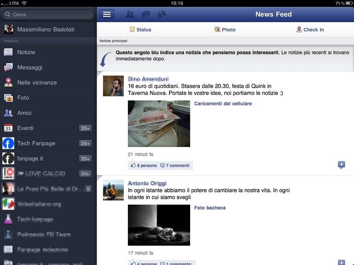Toggle the sidebar menu hamburger button
Viewport: 354px width, 265px height.
click(107, 14)
